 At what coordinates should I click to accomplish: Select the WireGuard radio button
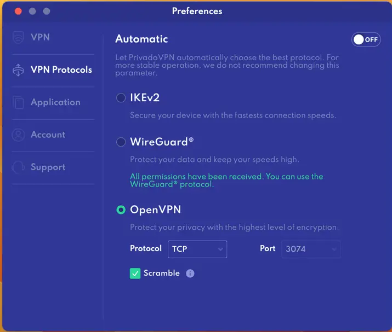[121, 142]
